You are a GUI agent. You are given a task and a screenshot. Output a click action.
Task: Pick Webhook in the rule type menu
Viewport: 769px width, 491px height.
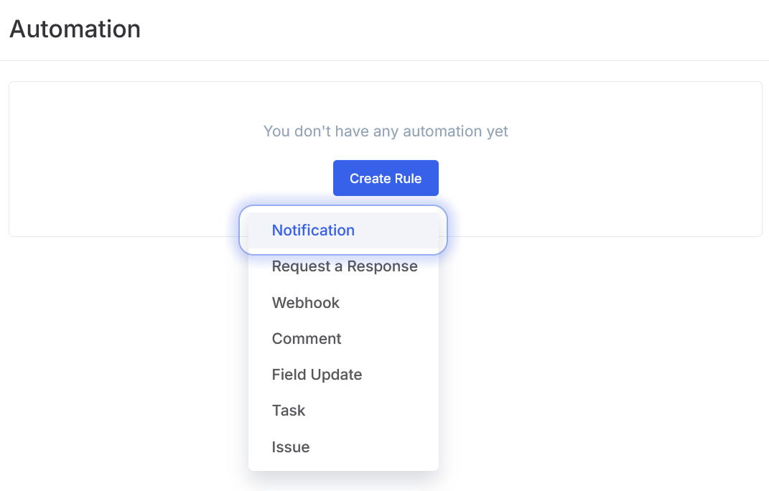coord(306,303)
